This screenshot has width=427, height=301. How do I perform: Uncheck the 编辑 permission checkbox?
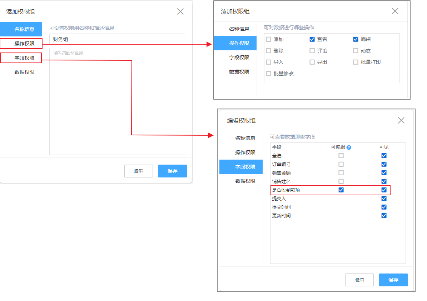[356, 39]
